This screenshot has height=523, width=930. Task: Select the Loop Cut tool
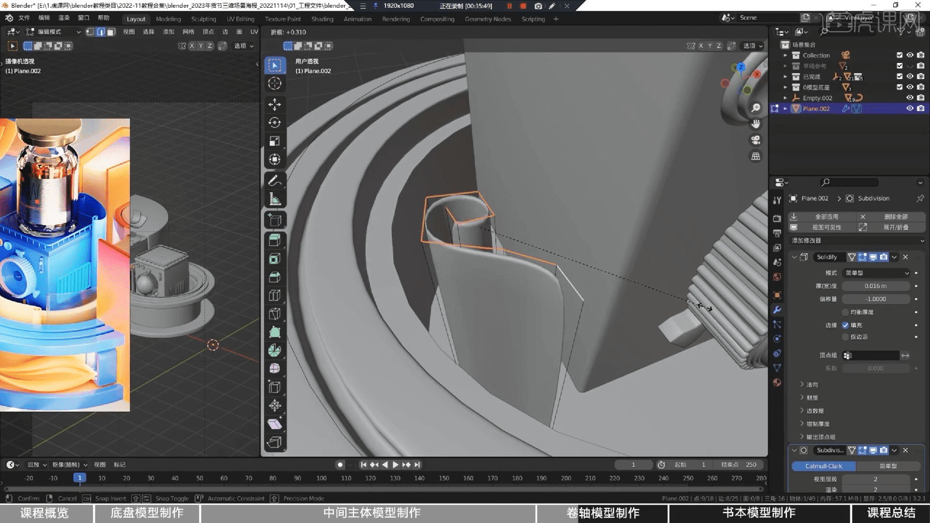pos(275,295)
